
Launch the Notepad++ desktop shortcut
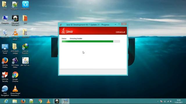15,5
